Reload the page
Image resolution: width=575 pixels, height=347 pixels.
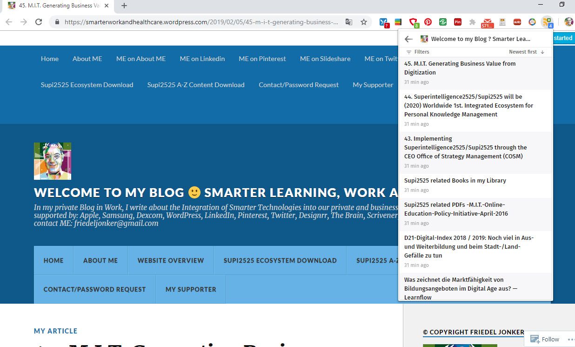(x=39, y=22)
